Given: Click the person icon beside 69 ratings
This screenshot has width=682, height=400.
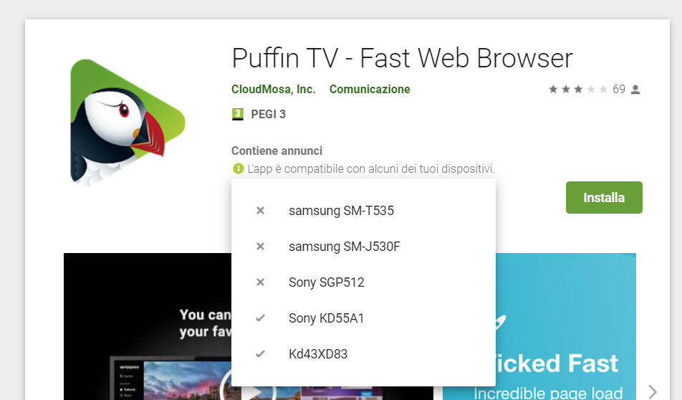Looking at the screenshot, I should coord(635,90).
